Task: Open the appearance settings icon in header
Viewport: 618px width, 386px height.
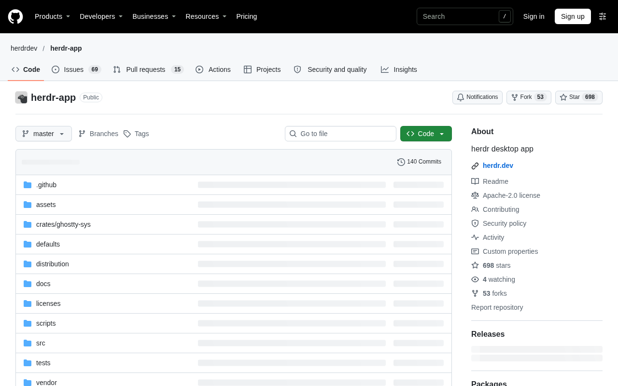Action: [x=603, y=16]
